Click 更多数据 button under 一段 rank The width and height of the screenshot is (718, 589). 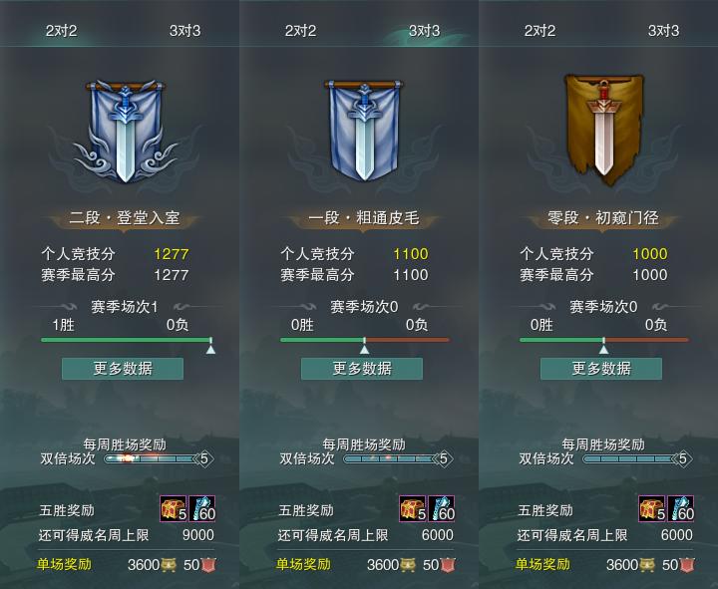point(362,369)
